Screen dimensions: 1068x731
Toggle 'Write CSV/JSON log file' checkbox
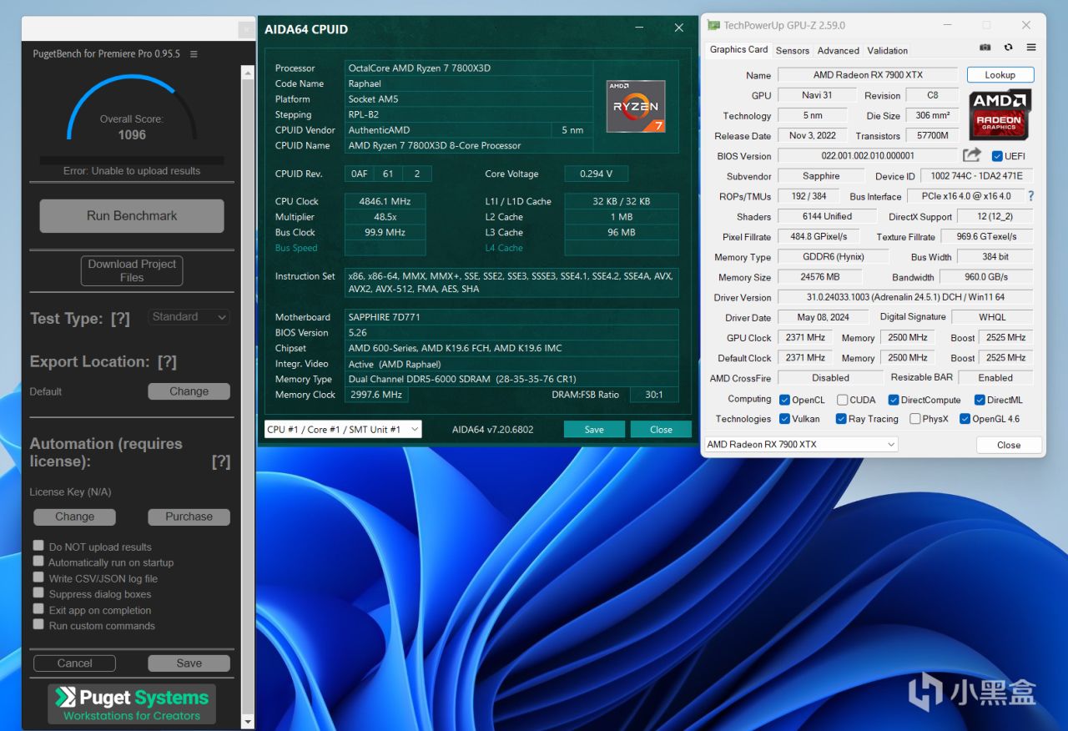38,577
